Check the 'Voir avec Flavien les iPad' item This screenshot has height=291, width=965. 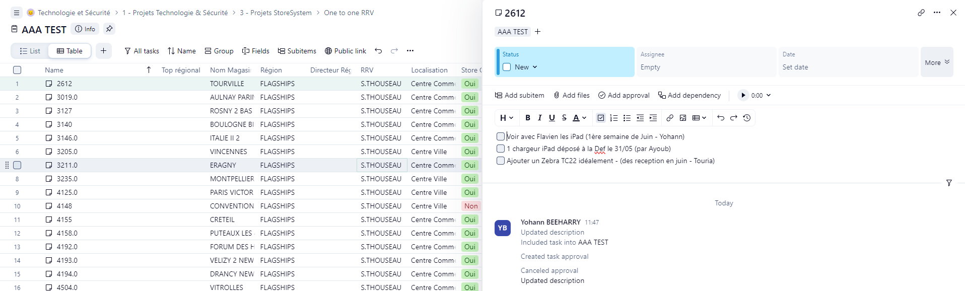click(x=501, y=136)
